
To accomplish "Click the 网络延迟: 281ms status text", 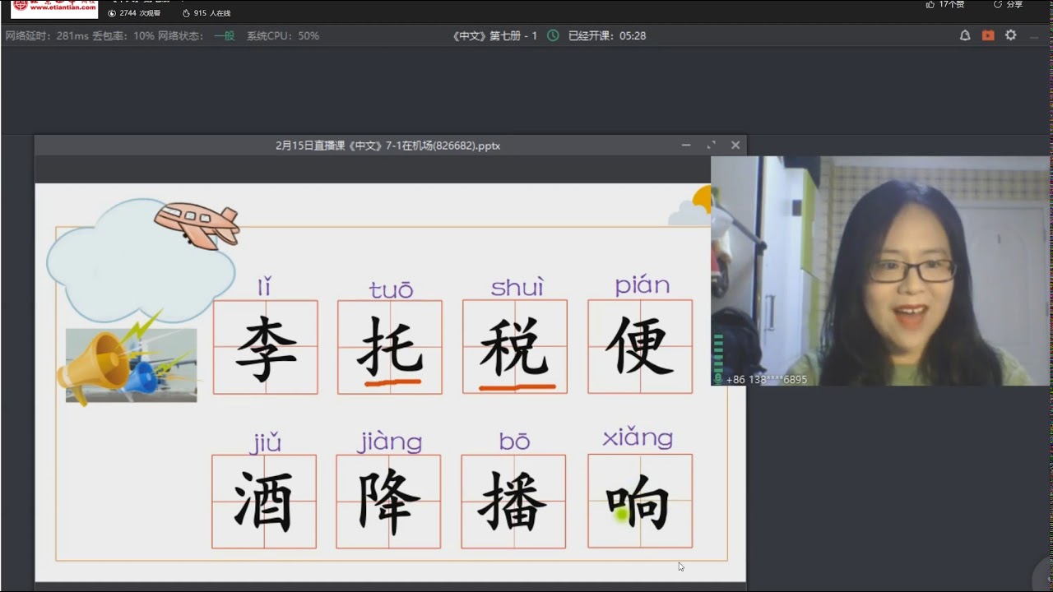I will click(x=46, y=35).
